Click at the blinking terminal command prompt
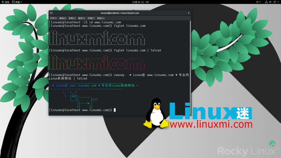Image resolution: width=281 pixels, height=158 pixels. coord(114,110)
